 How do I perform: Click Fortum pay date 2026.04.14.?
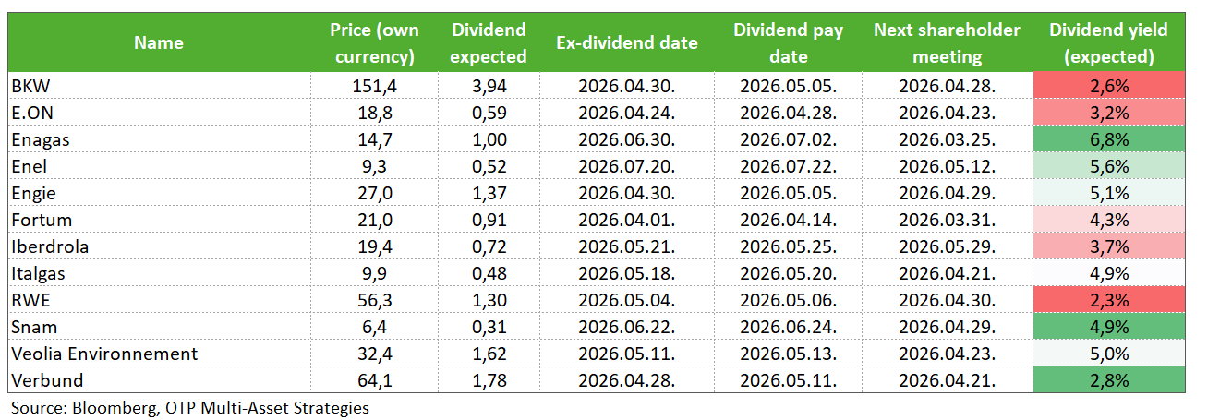(x=788, y=220)
